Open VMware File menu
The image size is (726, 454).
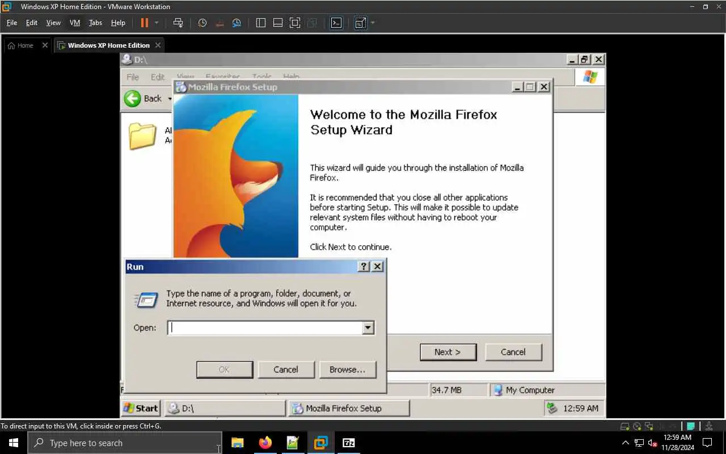[12, 23]
